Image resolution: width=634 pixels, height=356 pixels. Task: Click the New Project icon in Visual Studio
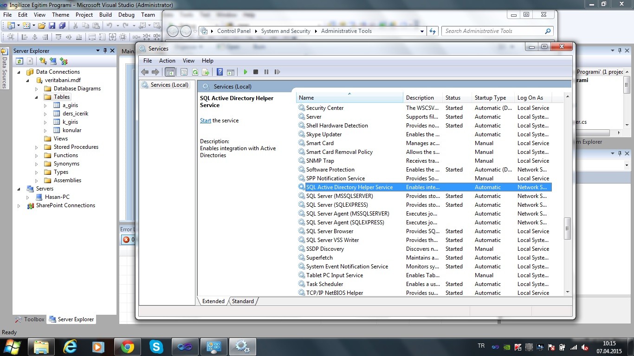coord(11,25)
